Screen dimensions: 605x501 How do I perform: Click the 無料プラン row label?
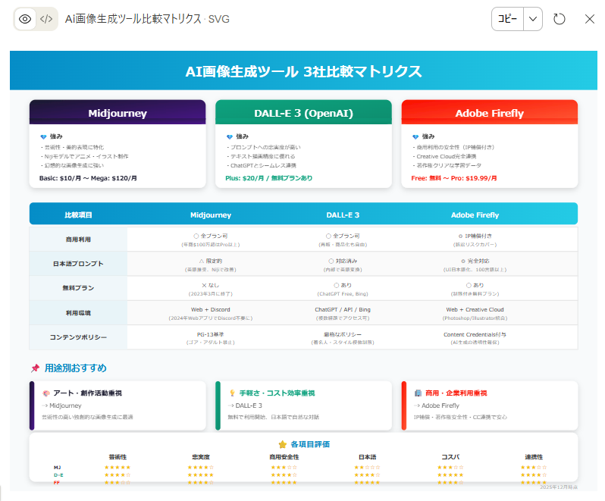pos(78,288)
